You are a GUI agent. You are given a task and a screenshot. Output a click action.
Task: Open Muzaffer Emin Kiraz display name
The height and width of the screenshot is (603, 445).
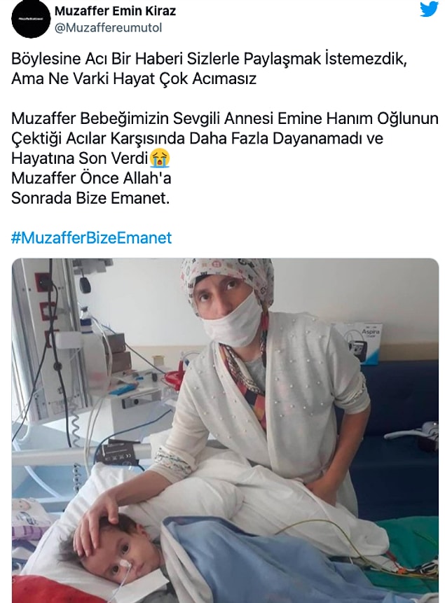click(x=115, y=11)
